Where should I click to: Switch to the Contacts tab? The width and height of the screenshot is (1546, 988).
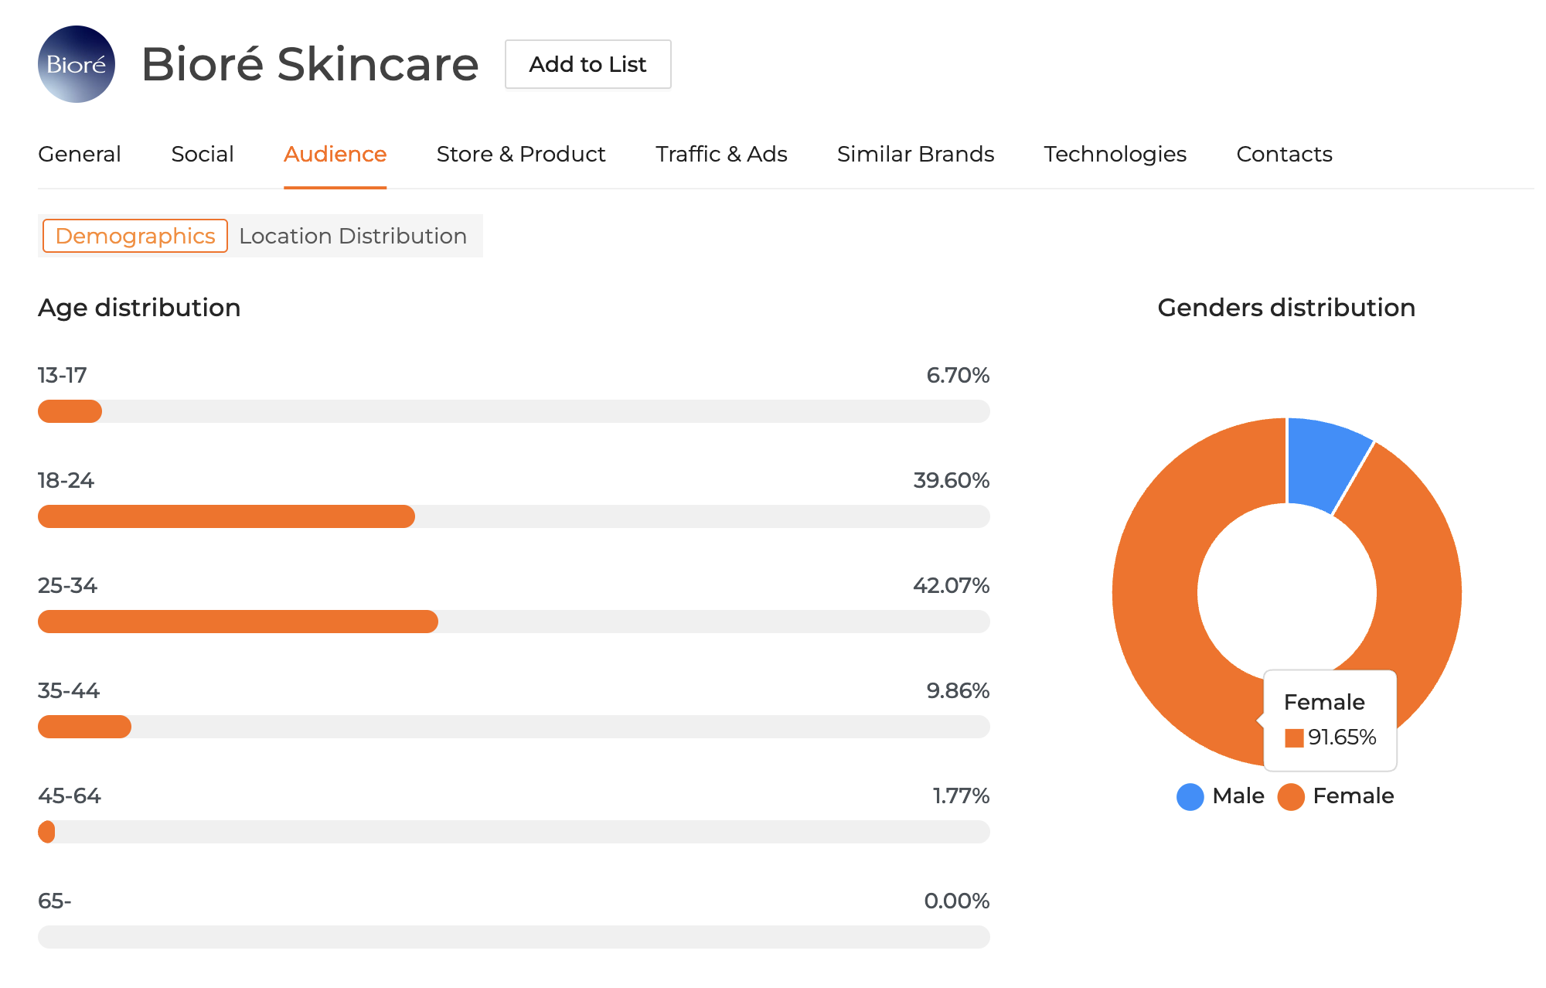(x=1284, y=154)
